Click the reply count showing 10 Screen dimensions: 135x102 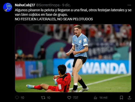[x=22, y=98]
